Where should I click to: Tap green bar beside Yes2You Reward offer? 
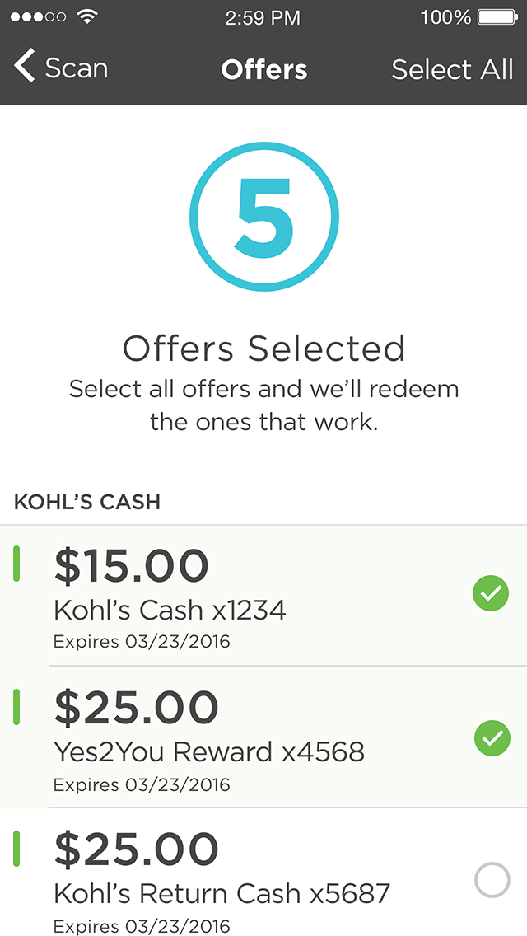coord(16,707)
